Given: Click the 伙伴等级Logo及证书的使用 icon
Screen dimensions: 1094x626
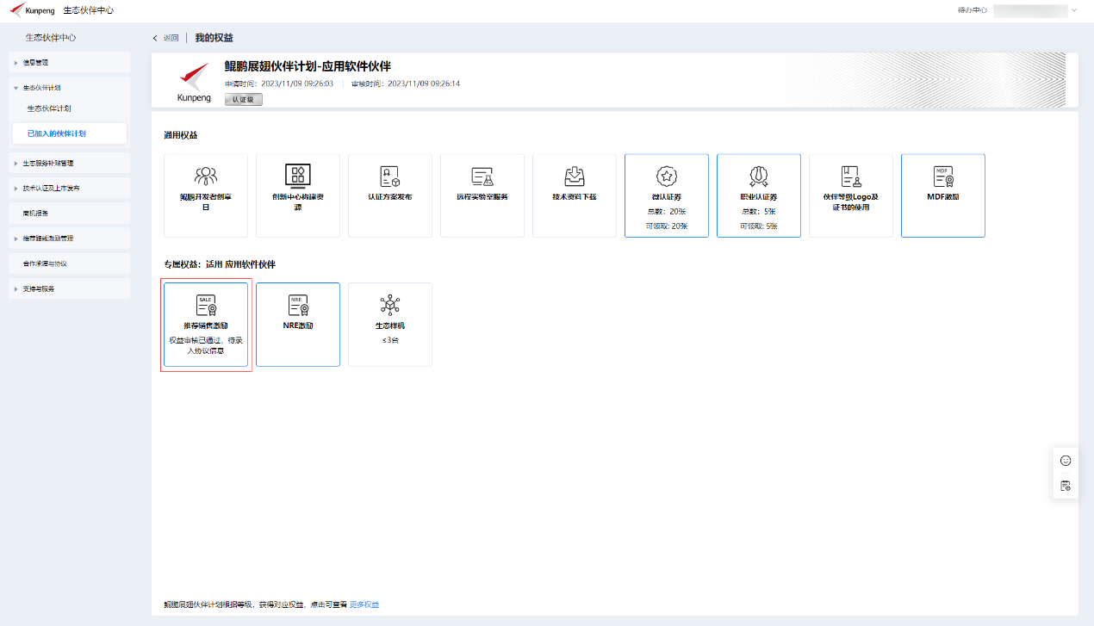Looking at the screenshot, I should (851, 176).
